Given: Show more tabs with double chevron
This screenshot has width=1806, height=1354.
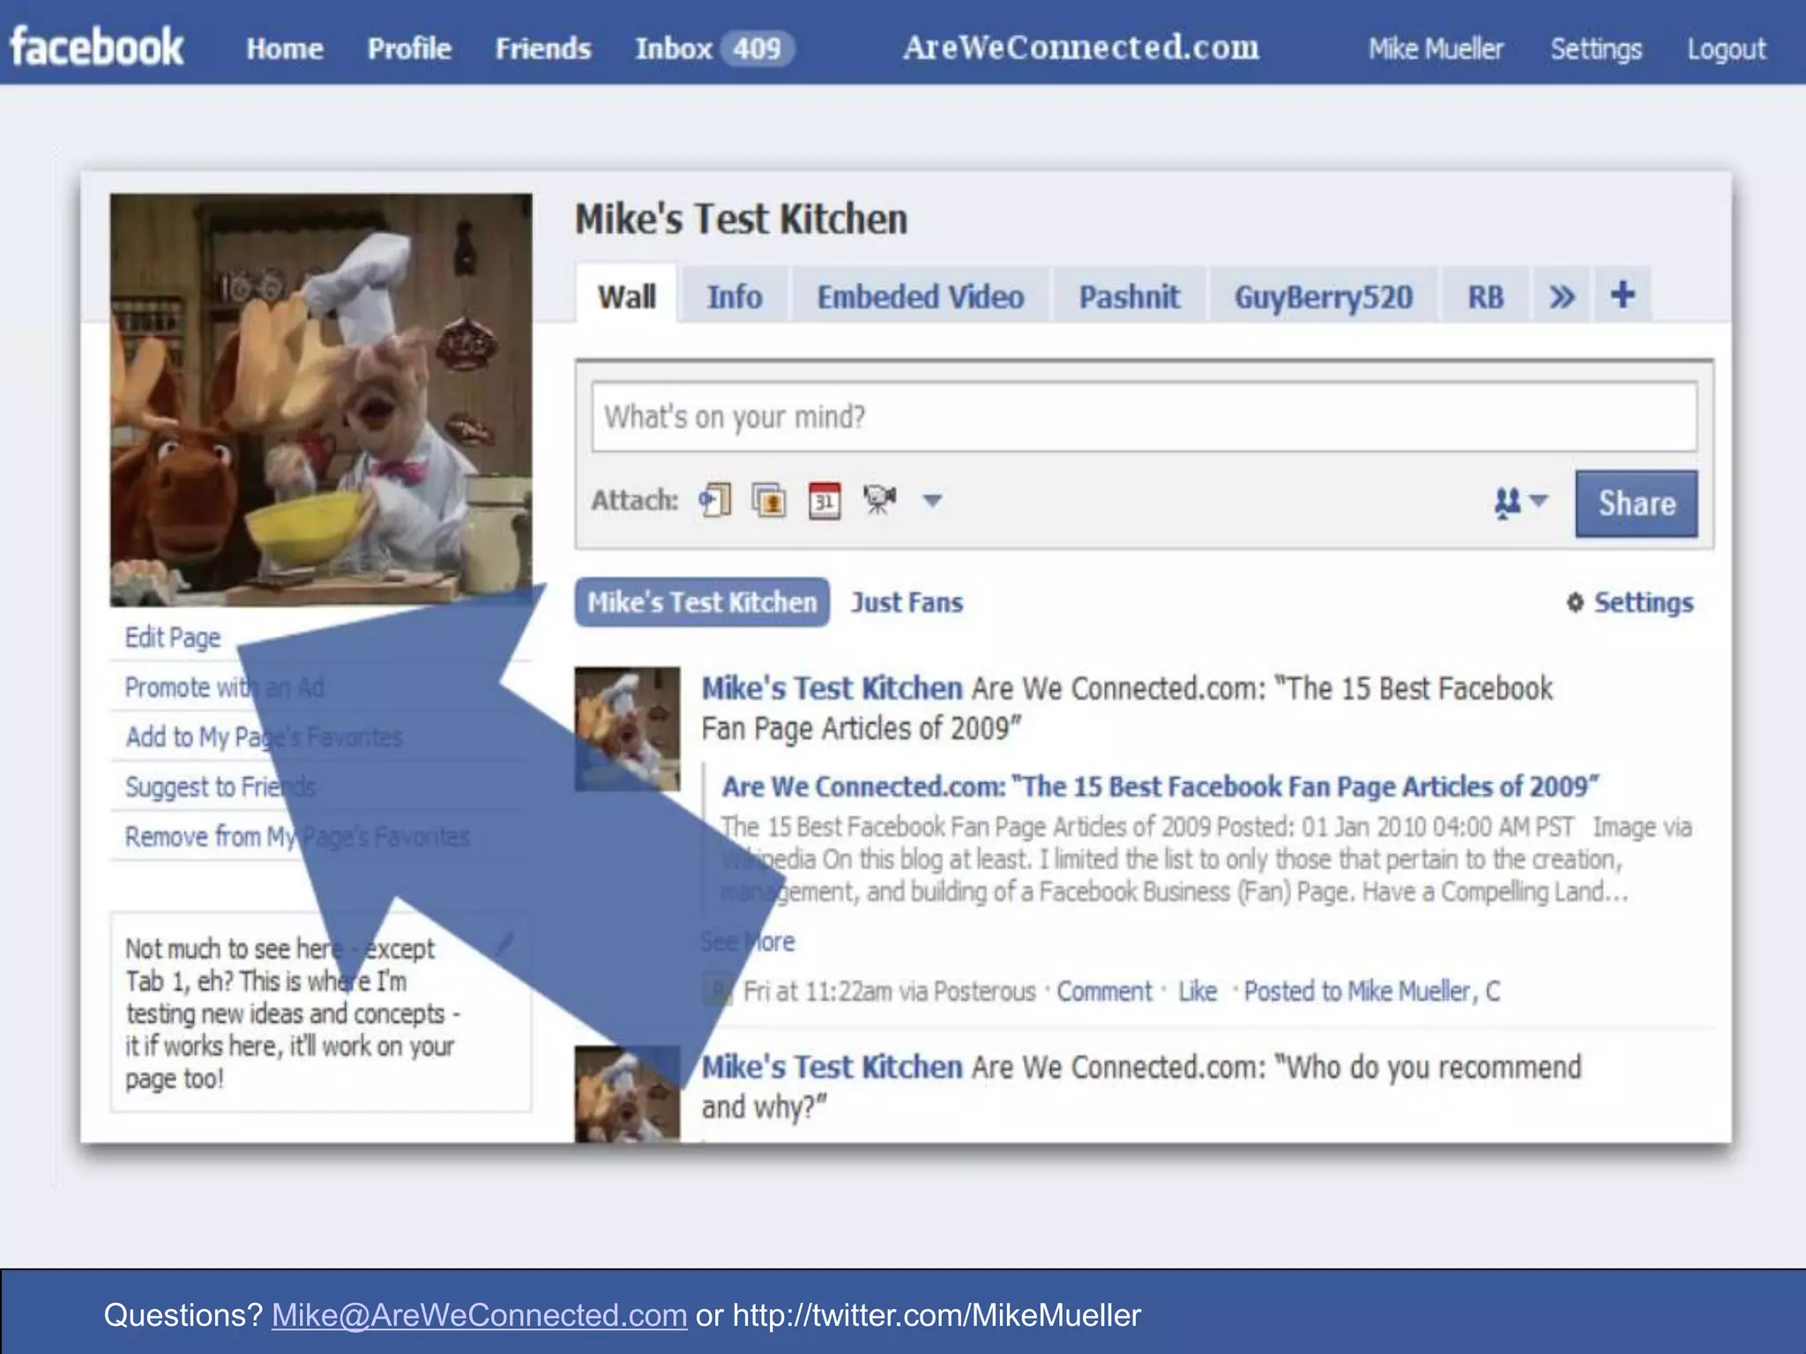Looking at the screenshot, I should (1562, 297).
